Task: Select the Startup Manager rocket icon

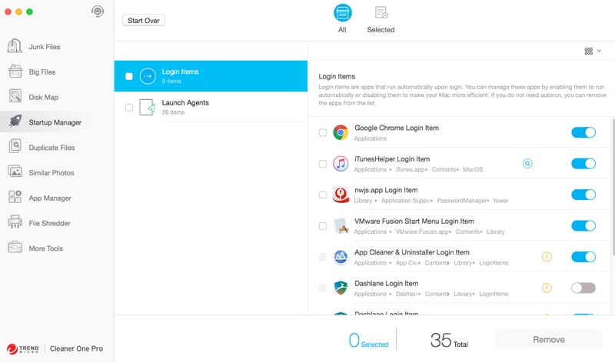Action: pyautogui.click(x=15, y=122)
